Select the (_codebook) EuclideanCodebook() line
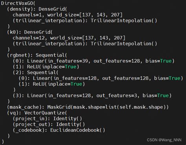The width and height of the screenshot is (186, 145). click(x=59, y=130)
